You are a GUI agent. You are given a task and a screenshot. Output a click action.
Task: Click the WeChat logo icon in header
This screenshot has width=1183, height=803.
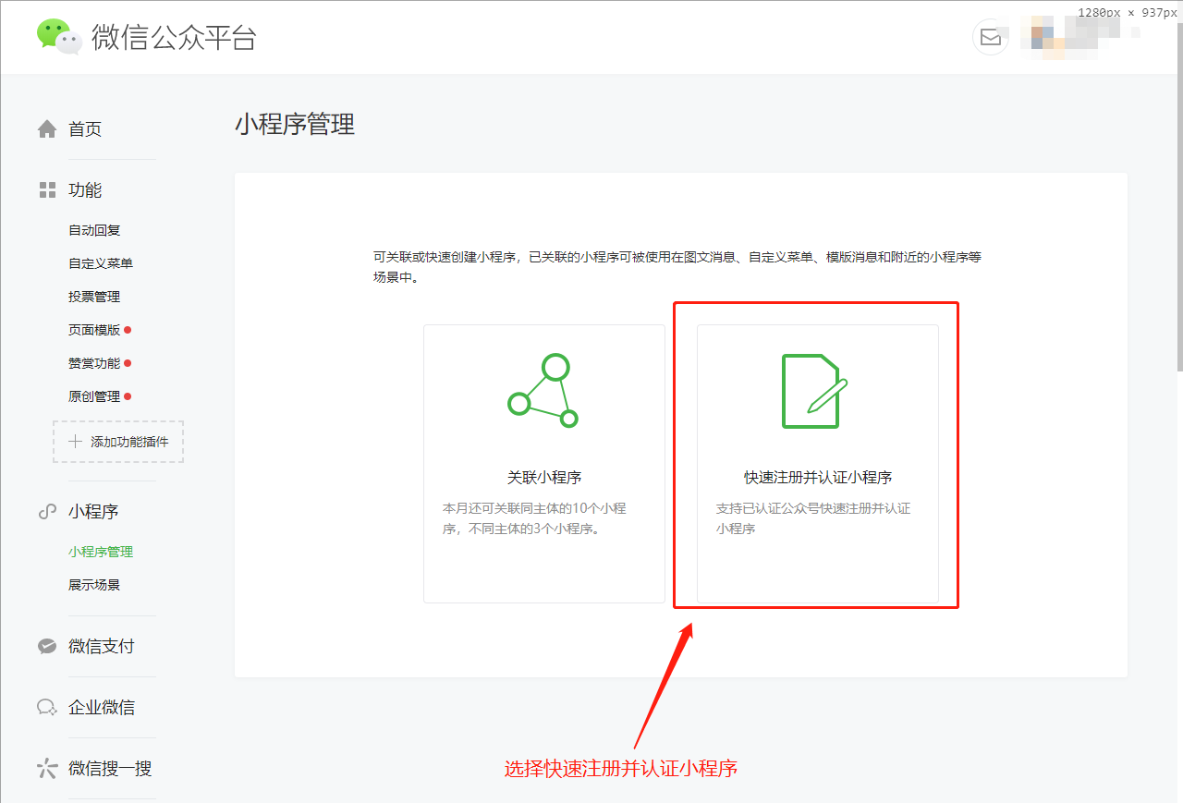pyautogui.click(x=59, y=37)
